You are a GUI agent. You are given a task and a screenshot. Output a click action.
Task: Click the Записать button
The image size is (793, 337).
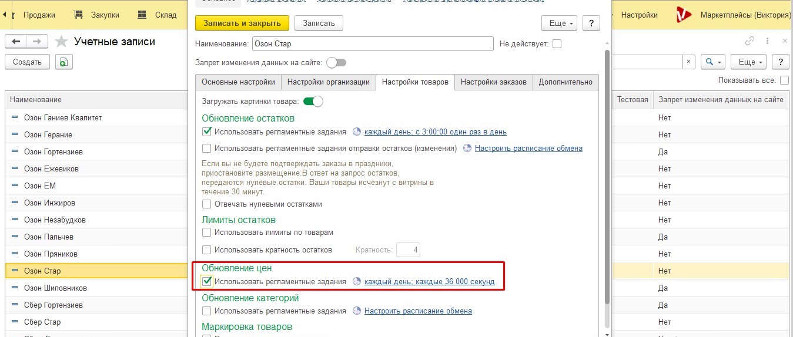pyautogui.click(x=319, y=23)
